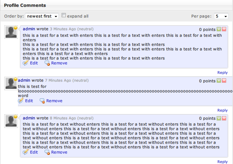Remove the 3 Minutes Ago comment
Screen dimensions: 233x164
(59, 63)
